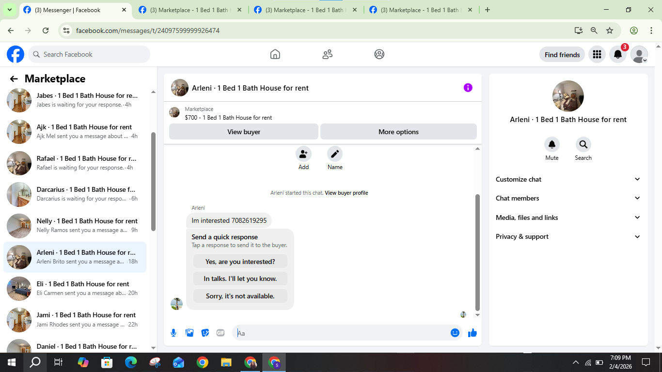Open Chrome three-dot menu

[x=651, y=31]
